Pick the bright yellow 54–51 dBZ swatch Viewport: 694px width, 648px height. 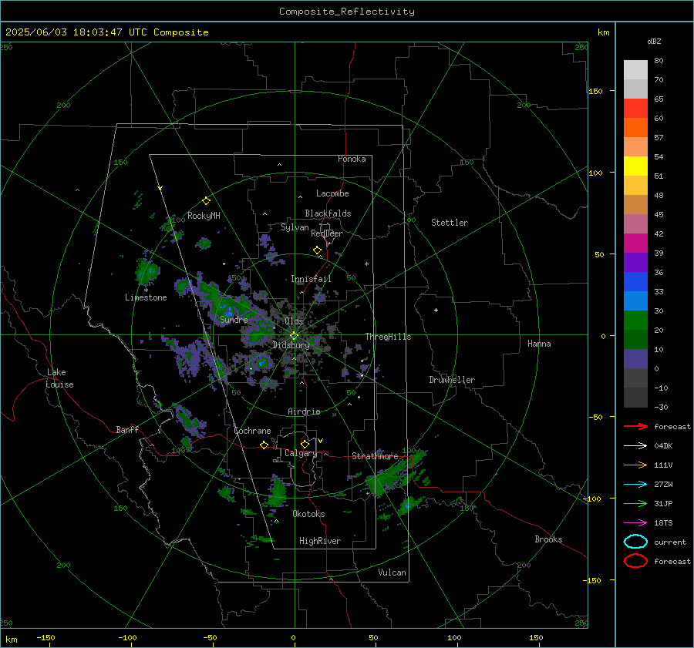point(635,166)
